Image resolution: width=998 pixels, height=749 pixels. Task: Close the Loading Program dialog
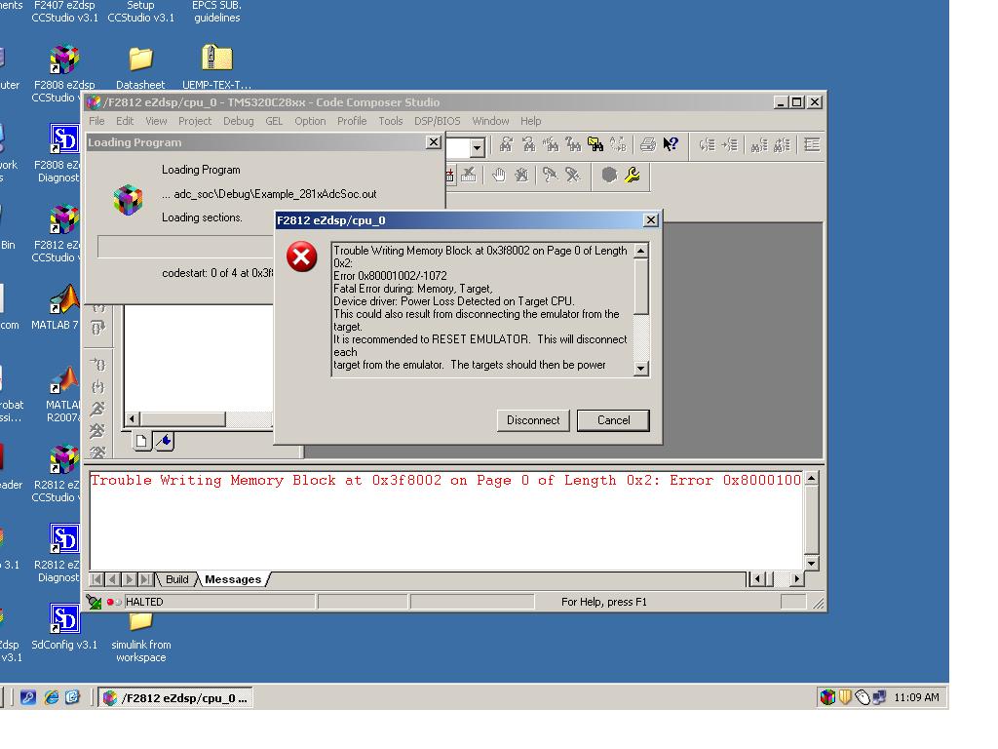pyautogui.click(x=434, y=142)
